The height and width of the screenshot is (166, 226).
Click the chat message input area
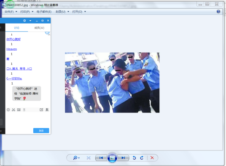click(x=28, y=120)
